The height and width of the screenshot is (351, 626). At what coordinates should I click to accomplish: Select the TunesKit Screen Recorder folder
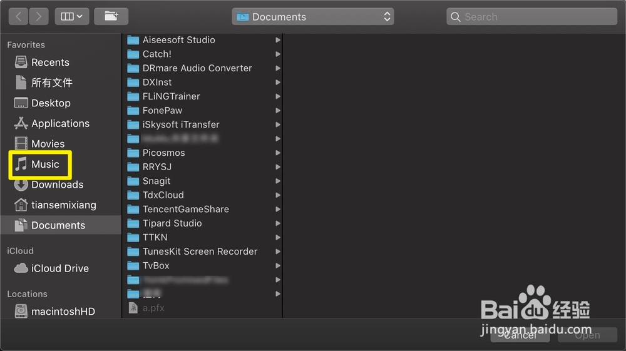click(203, 252)
